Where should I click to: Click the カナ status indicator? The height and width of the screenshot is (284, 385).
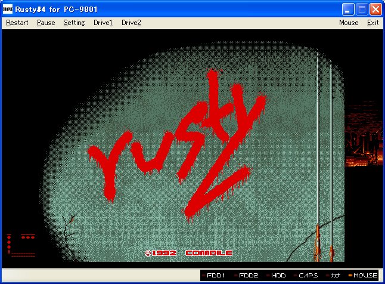coord(333,275)
